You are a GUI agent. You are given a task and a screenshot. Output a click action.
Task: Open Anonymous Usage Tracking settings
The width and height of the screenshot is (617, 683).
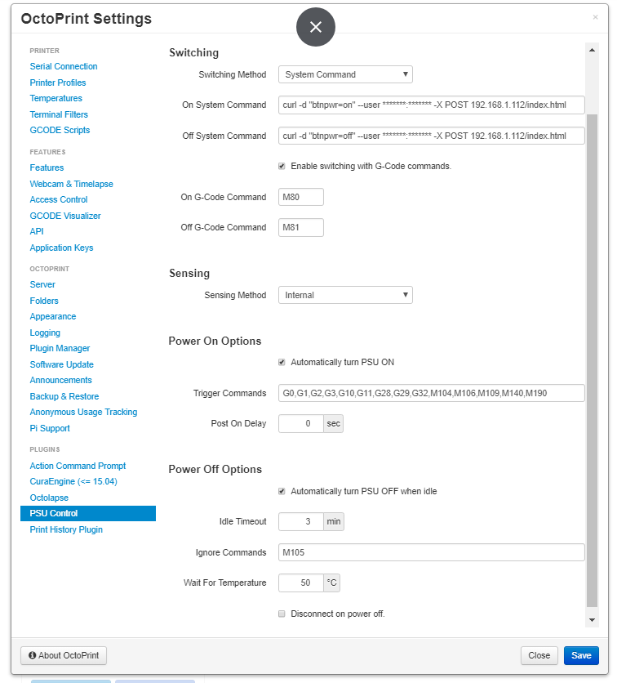tap(83, 412)
